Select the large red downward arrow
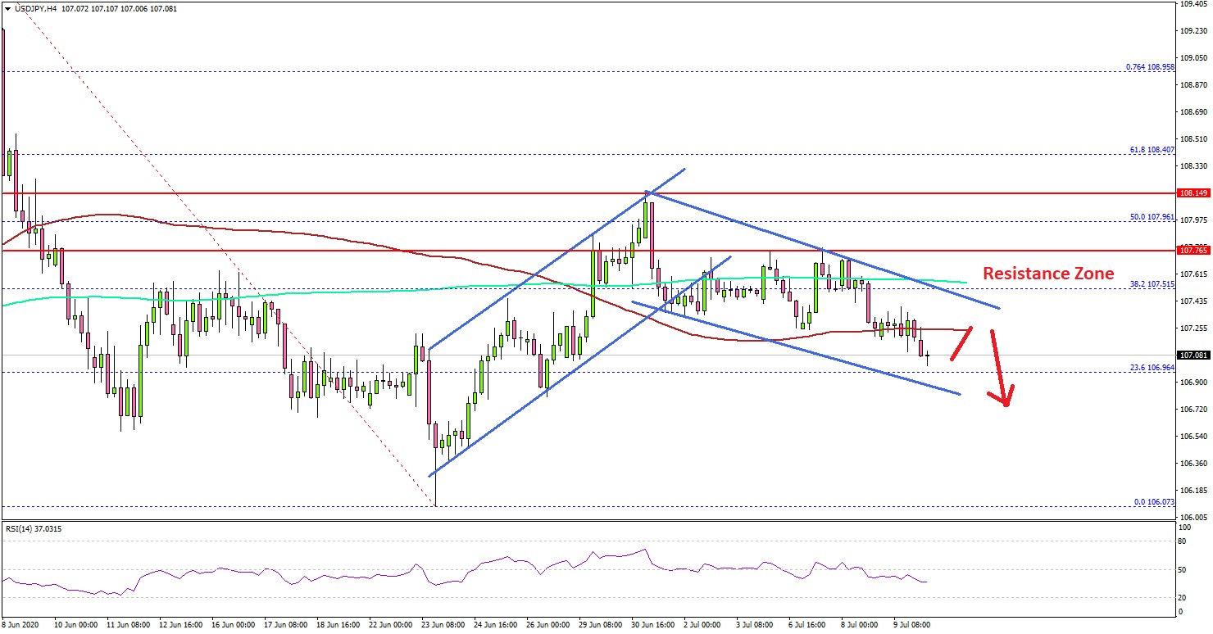The image size is (1213, 634). pos(999,369)
